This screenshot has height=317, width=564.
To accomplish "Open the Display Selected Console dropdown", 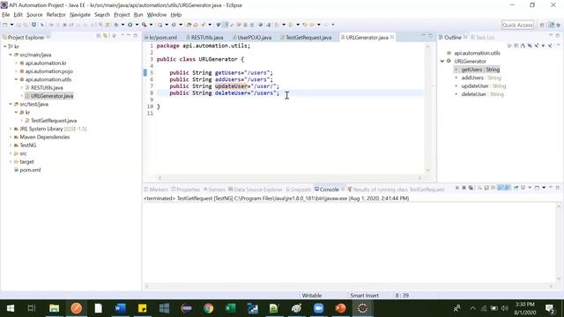I will point(530,188).
